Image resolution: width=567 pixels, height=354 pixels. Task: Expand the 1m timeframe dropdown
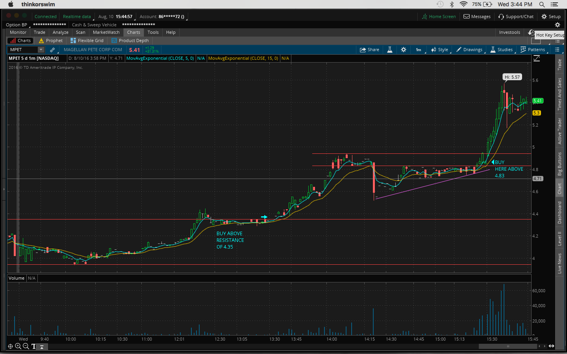point(419,50)
